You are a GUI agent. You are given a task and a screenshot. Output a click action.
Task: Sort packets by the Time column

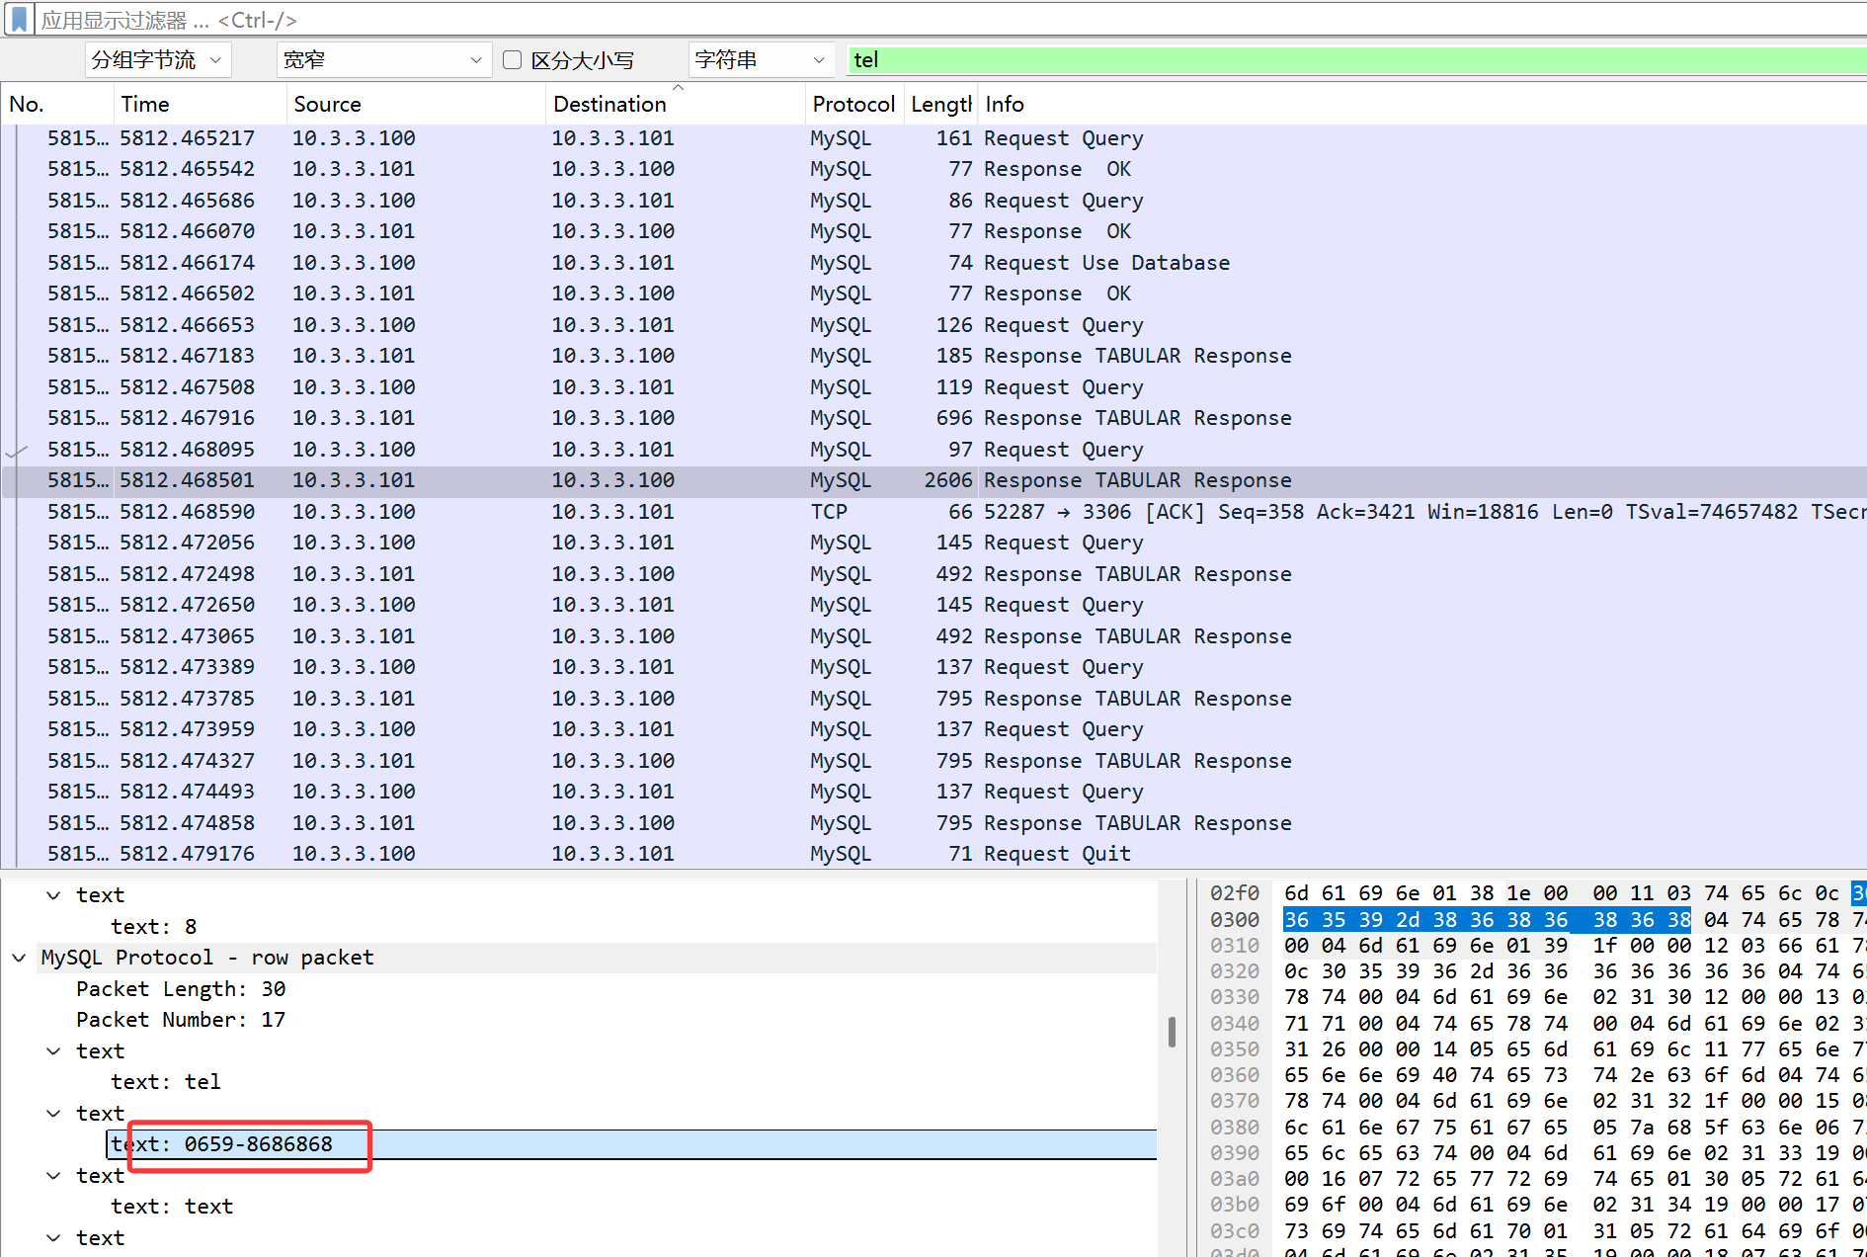[x=200, y=104]
